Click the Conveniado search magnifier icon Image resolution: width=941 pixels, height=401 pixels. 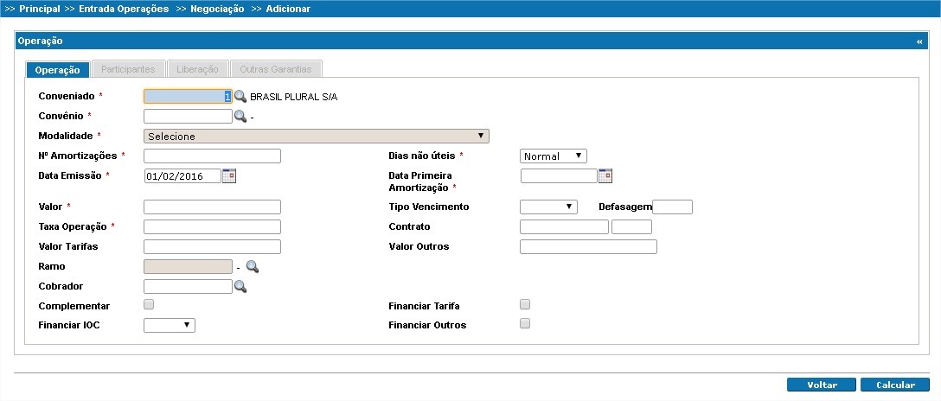[240, 97]
